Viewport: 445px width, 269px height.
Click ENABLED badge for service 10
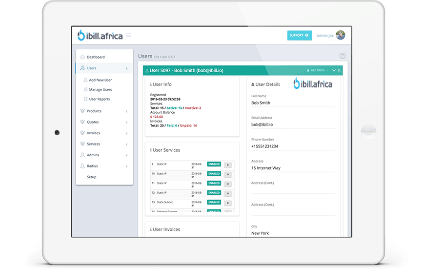(214, 174)
